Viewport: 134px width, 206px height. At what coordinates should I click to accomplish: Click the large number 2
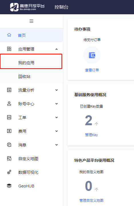[89, 120]
